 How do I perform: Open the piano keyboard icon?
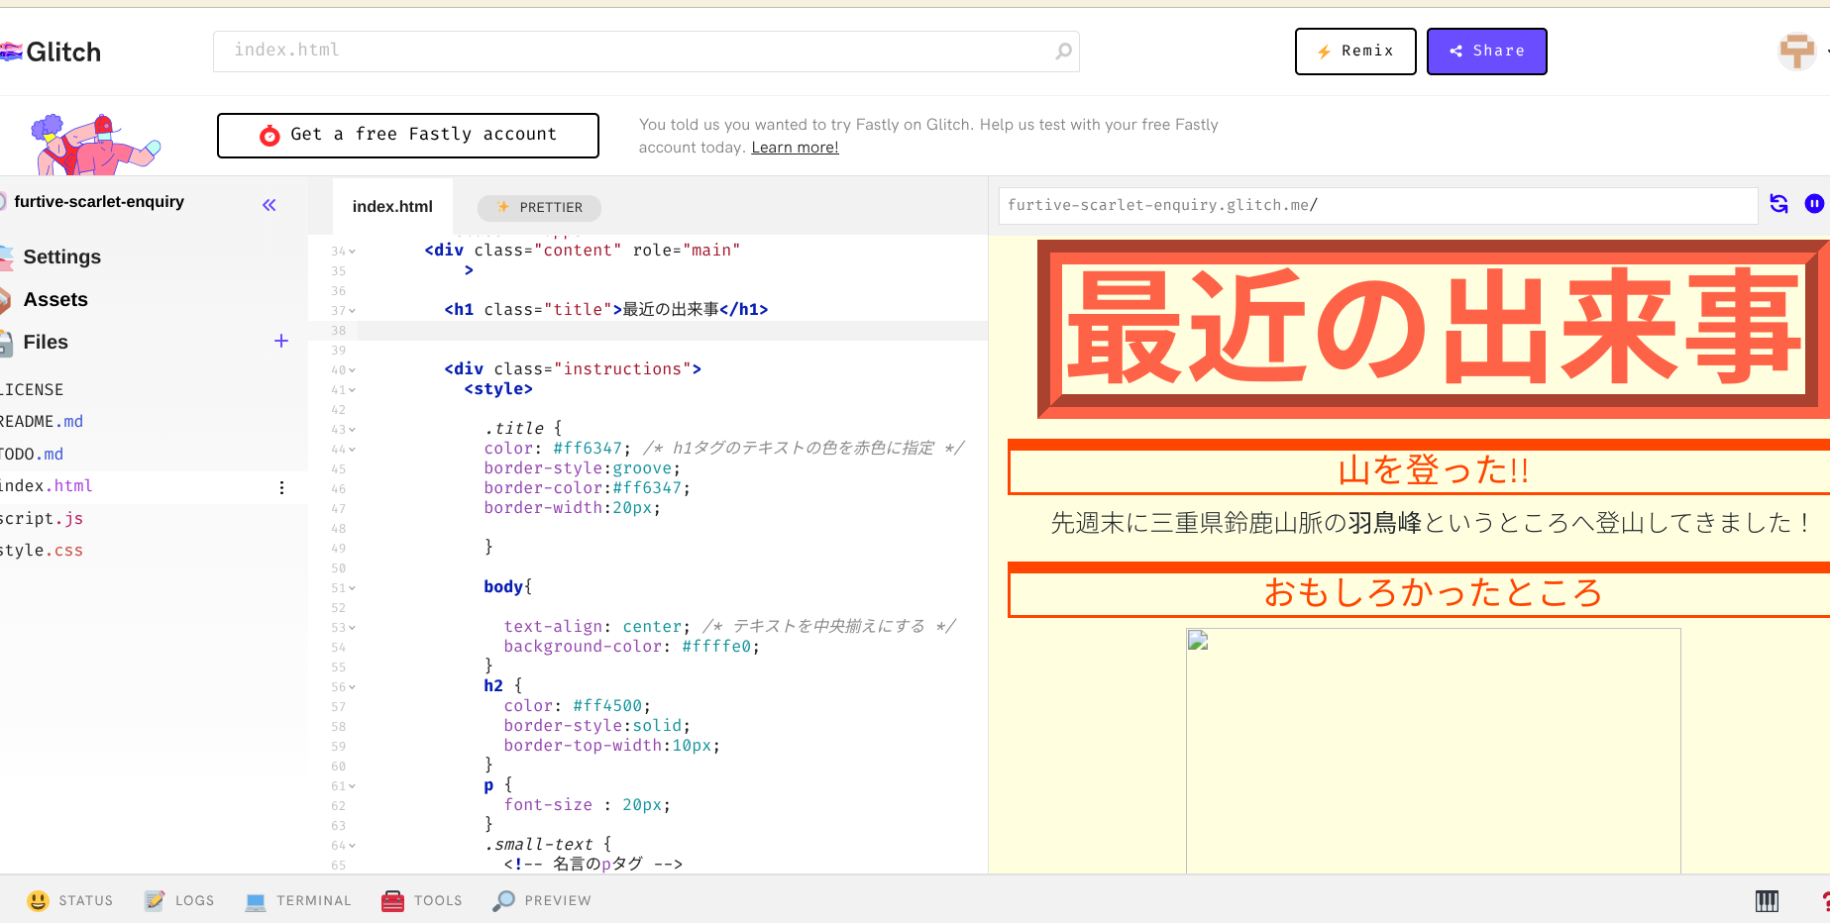click(x=1768, y=900)
